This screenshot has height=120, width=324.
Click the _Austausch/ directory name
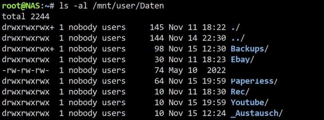coord(256,113)
